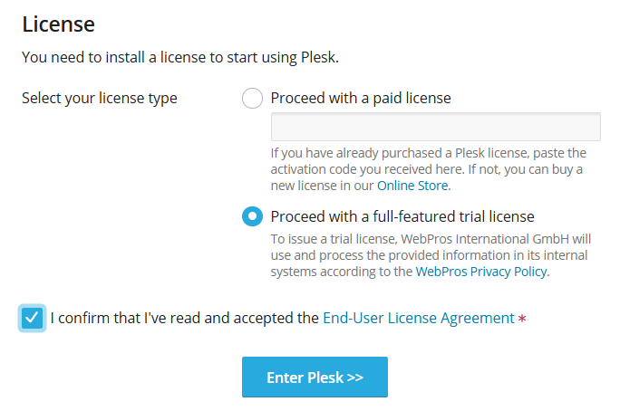Open the End-User License Agreement link
620x411 pixels.
419,318
